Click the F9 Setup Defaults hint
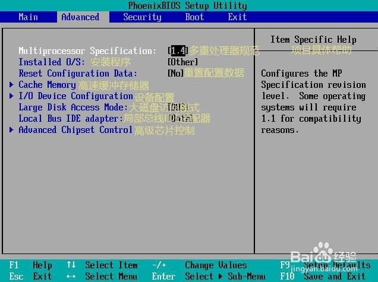Image resolution: width=378 pixels, height=282 pixels. click(x=326, y=265)
